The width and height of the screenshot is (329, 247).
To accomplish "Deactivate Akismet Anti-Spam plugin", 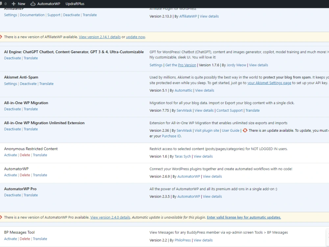I will [x=28, y=84].
